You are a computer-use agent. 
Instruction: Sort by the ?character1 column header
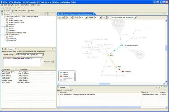pos(24,70)
